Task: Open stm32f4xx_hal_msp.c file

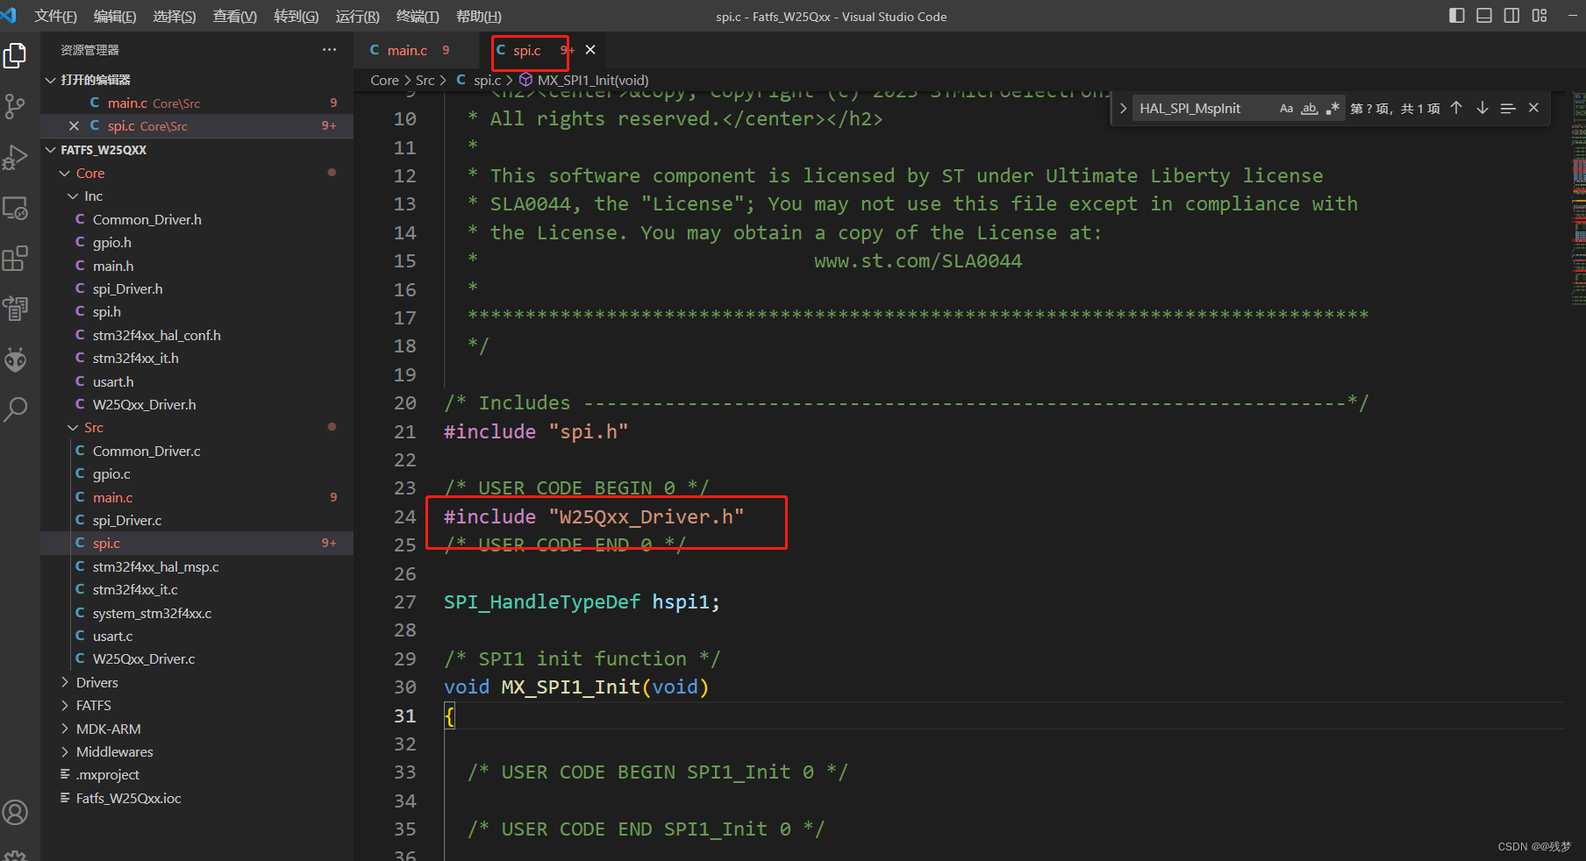Action: (x=197, y=566)
